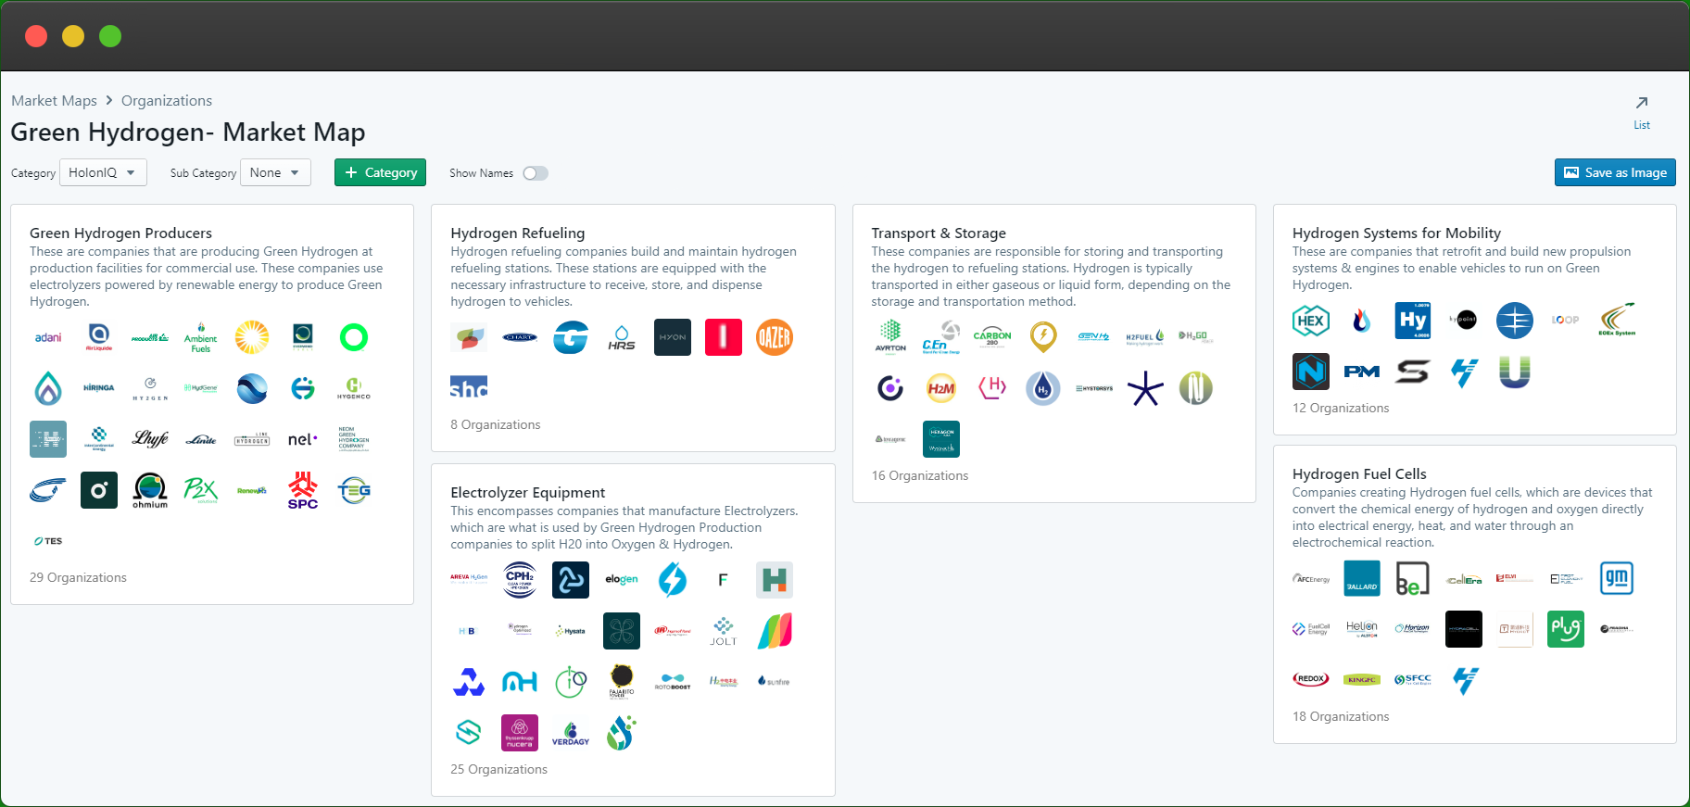The height and width of the screenshot is (807, 1690).
Task: Click the HYON dark logo
Action: [673, 337]
